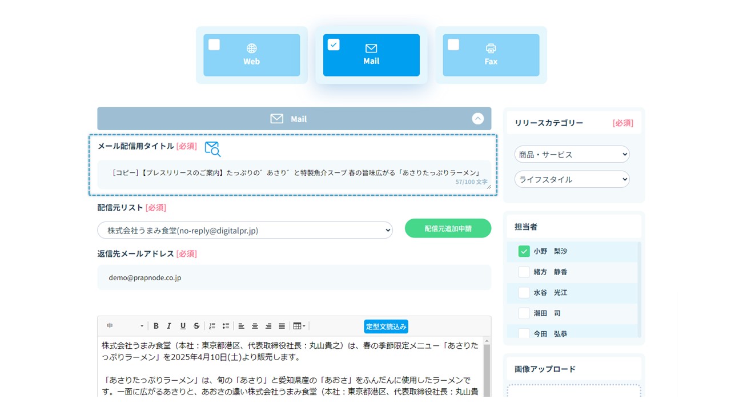731x411 pixels.
Task: Click the assignee list scrollbar
Action: [x=639, y=285]
